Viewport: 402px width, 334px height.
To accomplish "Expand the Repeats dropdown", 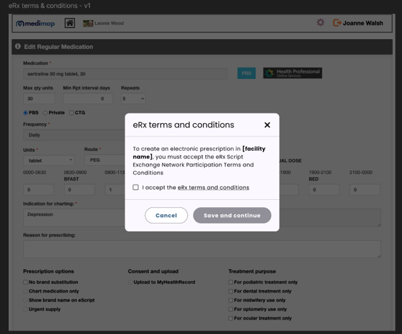I will 133,98.
